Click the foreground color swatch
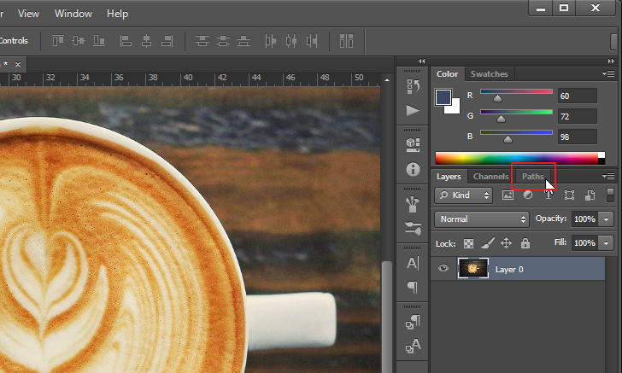This screenshot has height=373, width=622. pyautogui.click(x=443, y=97)
